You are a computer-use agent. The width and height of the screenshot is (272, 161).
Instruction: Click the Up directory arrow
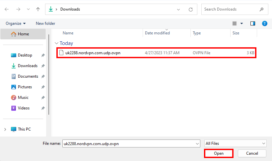point(38,9)
